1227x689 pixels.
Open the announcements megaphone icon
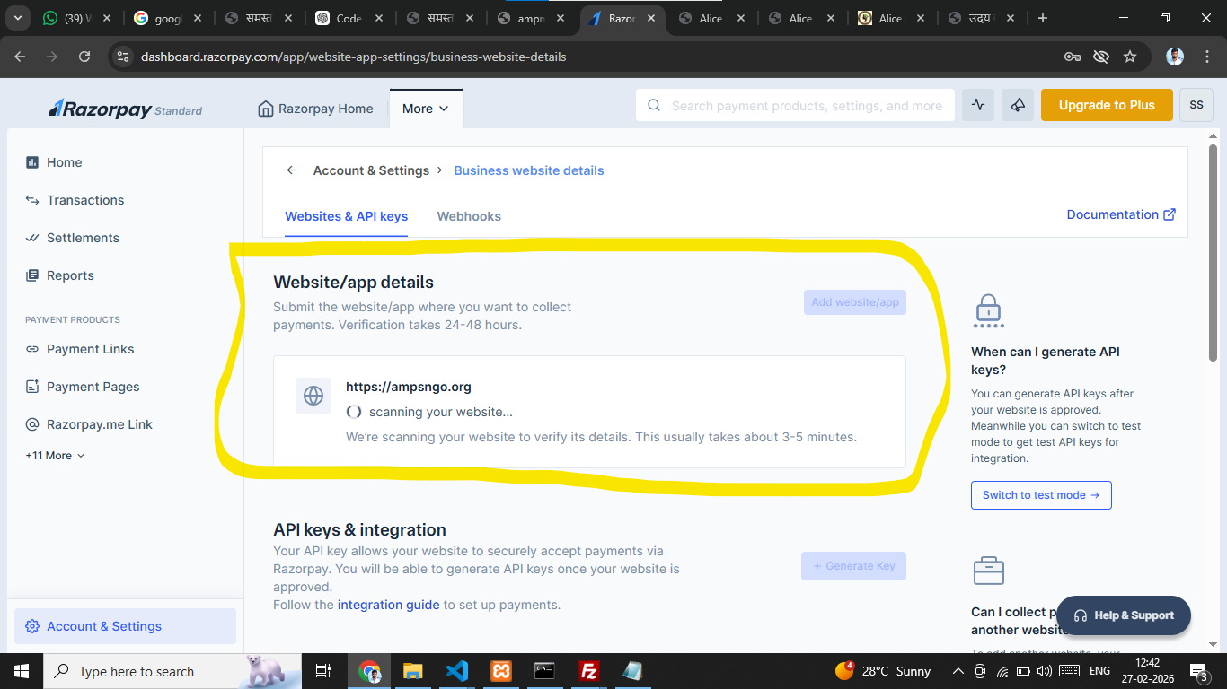click(1018, 105)
